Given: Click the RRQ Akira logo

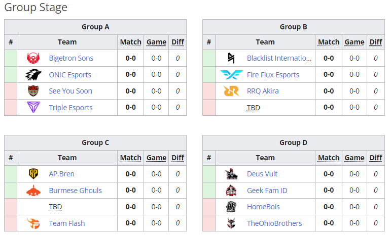Looking at the screenshot, I should pyautogui.click(x=231, y=91).
